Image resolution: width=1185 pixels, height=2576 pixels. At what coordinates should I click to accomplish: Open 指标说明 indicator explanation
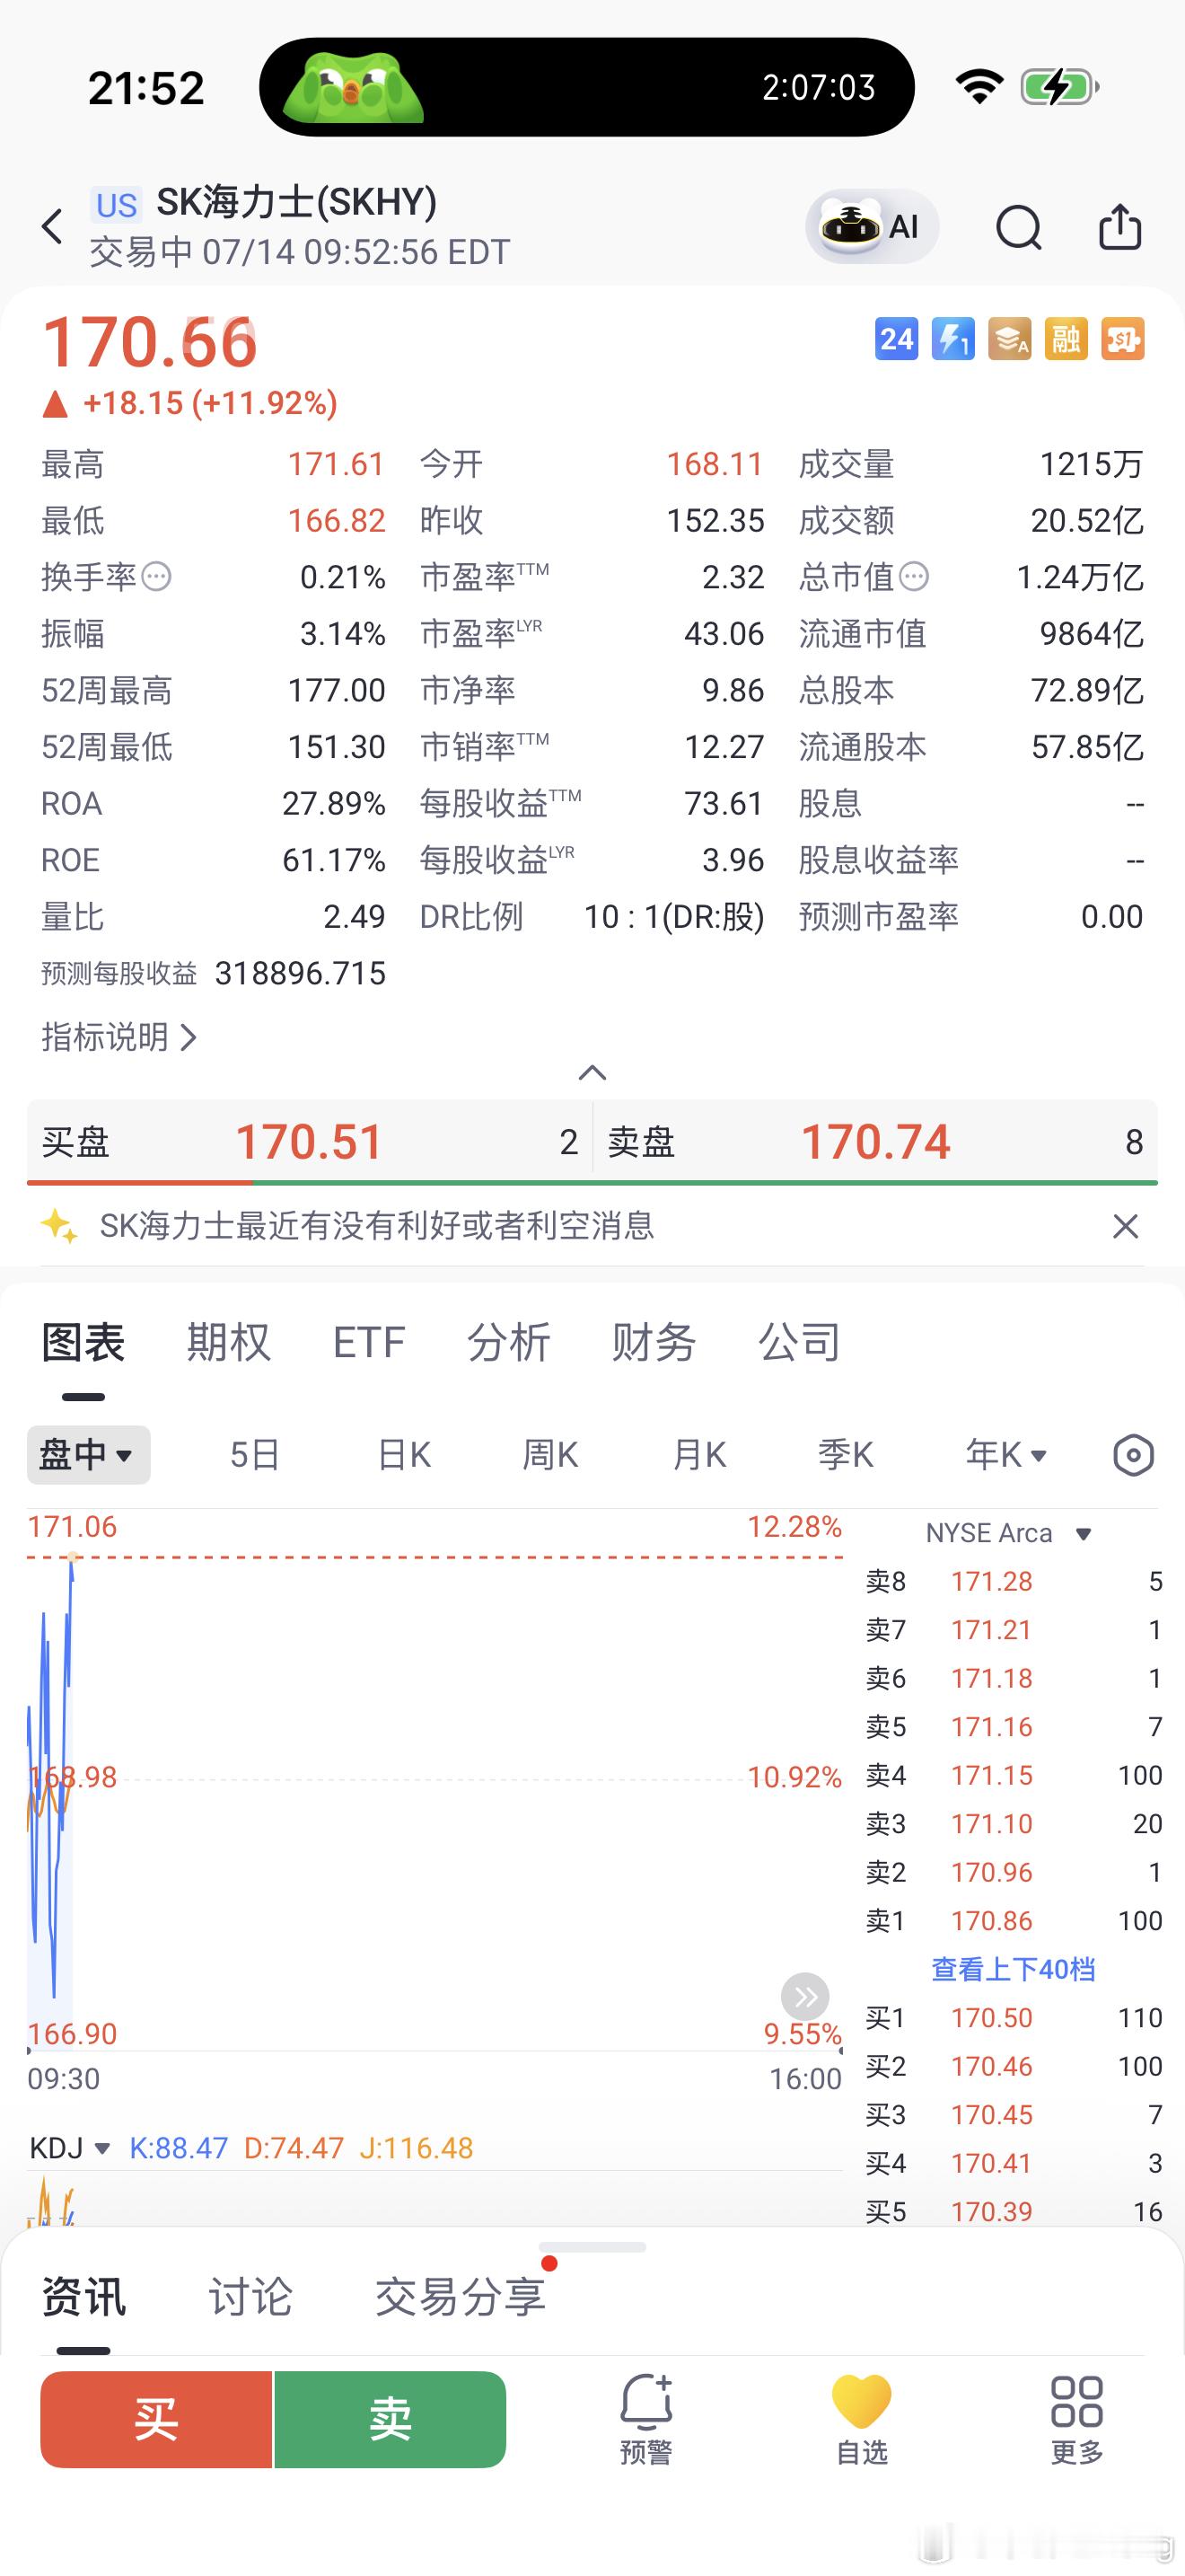coord(118,1037)
